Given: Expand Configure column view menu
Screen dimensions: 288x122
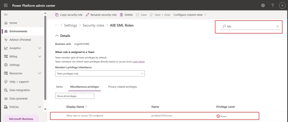Looking at the screenshot, I should 190,15.
